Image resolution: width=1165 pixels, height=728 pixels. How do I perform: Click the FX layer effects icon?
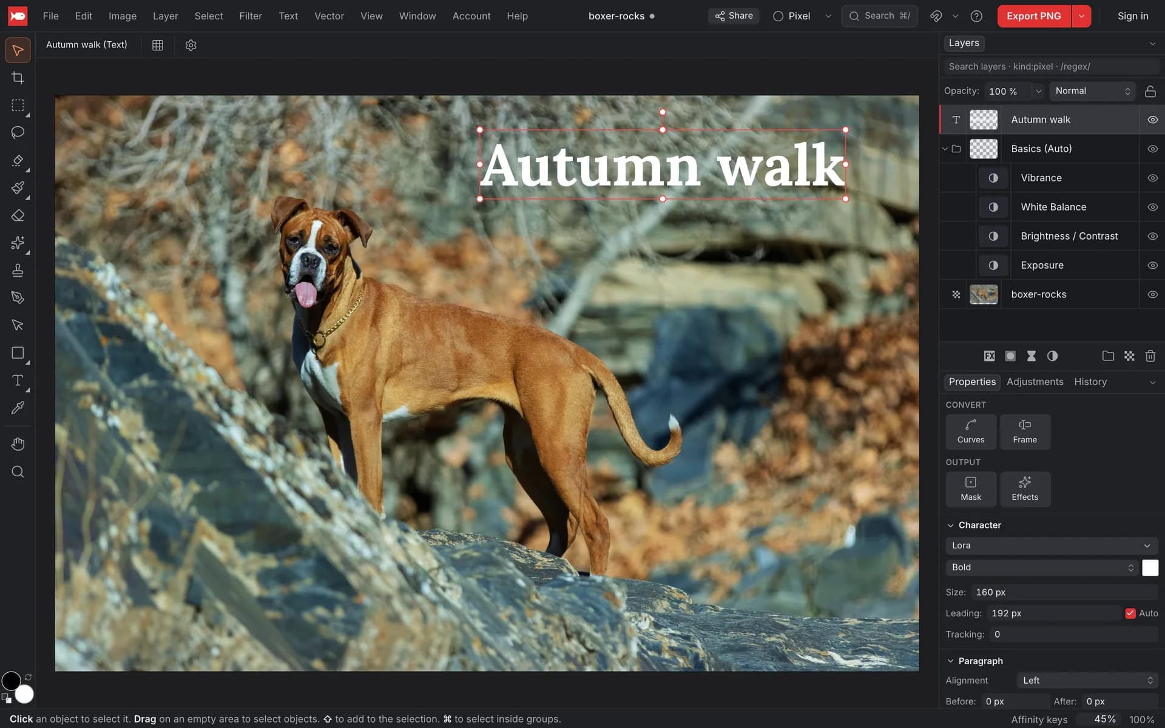[989, 356]
